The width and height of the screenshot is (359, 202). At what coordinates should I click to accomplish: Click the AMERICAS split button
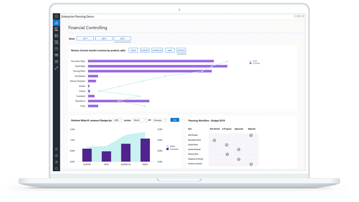point(157,50)
